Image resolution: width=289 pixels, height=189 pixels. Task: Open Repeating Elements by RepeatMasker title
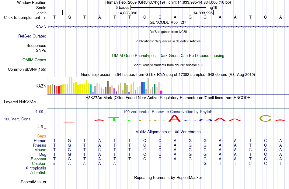click(168, 178)
